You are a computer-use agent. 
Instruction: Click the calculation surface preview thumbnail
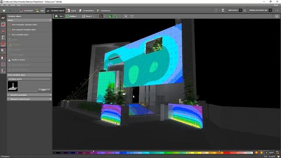[x=13, y=86]
